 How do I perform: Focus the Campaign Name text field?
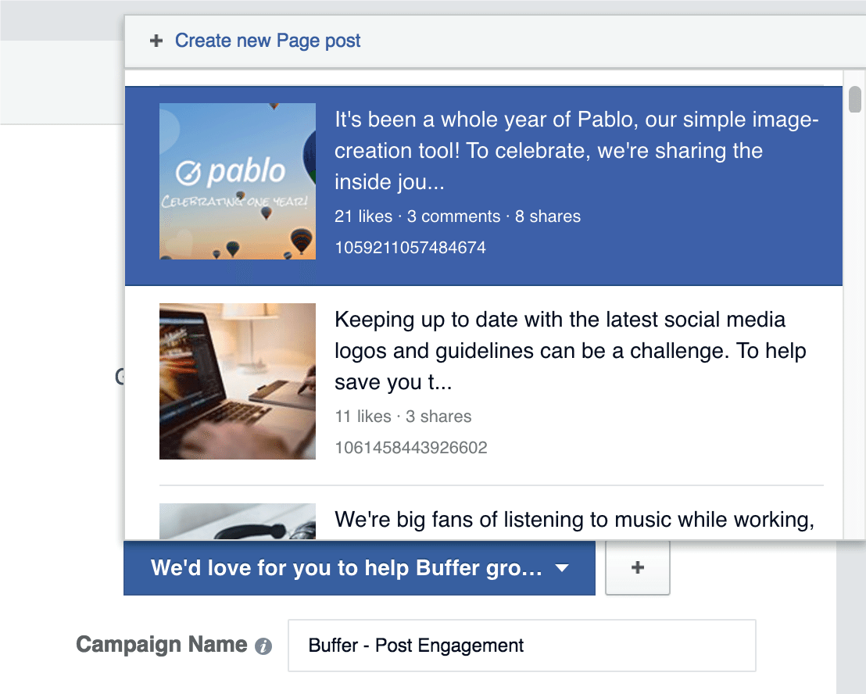click(521, 646)
